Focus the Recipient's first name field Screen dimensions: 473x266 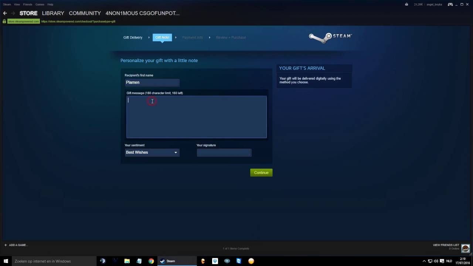pos(152,82)
